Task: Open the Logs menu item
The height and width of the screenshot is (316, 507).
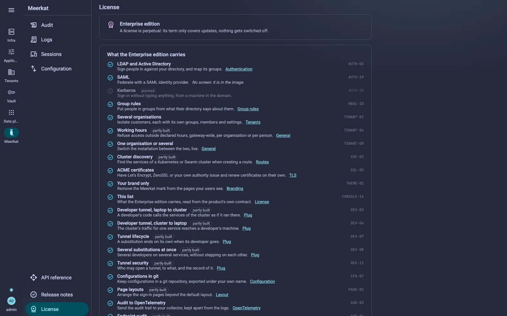Action: (57, 39)
